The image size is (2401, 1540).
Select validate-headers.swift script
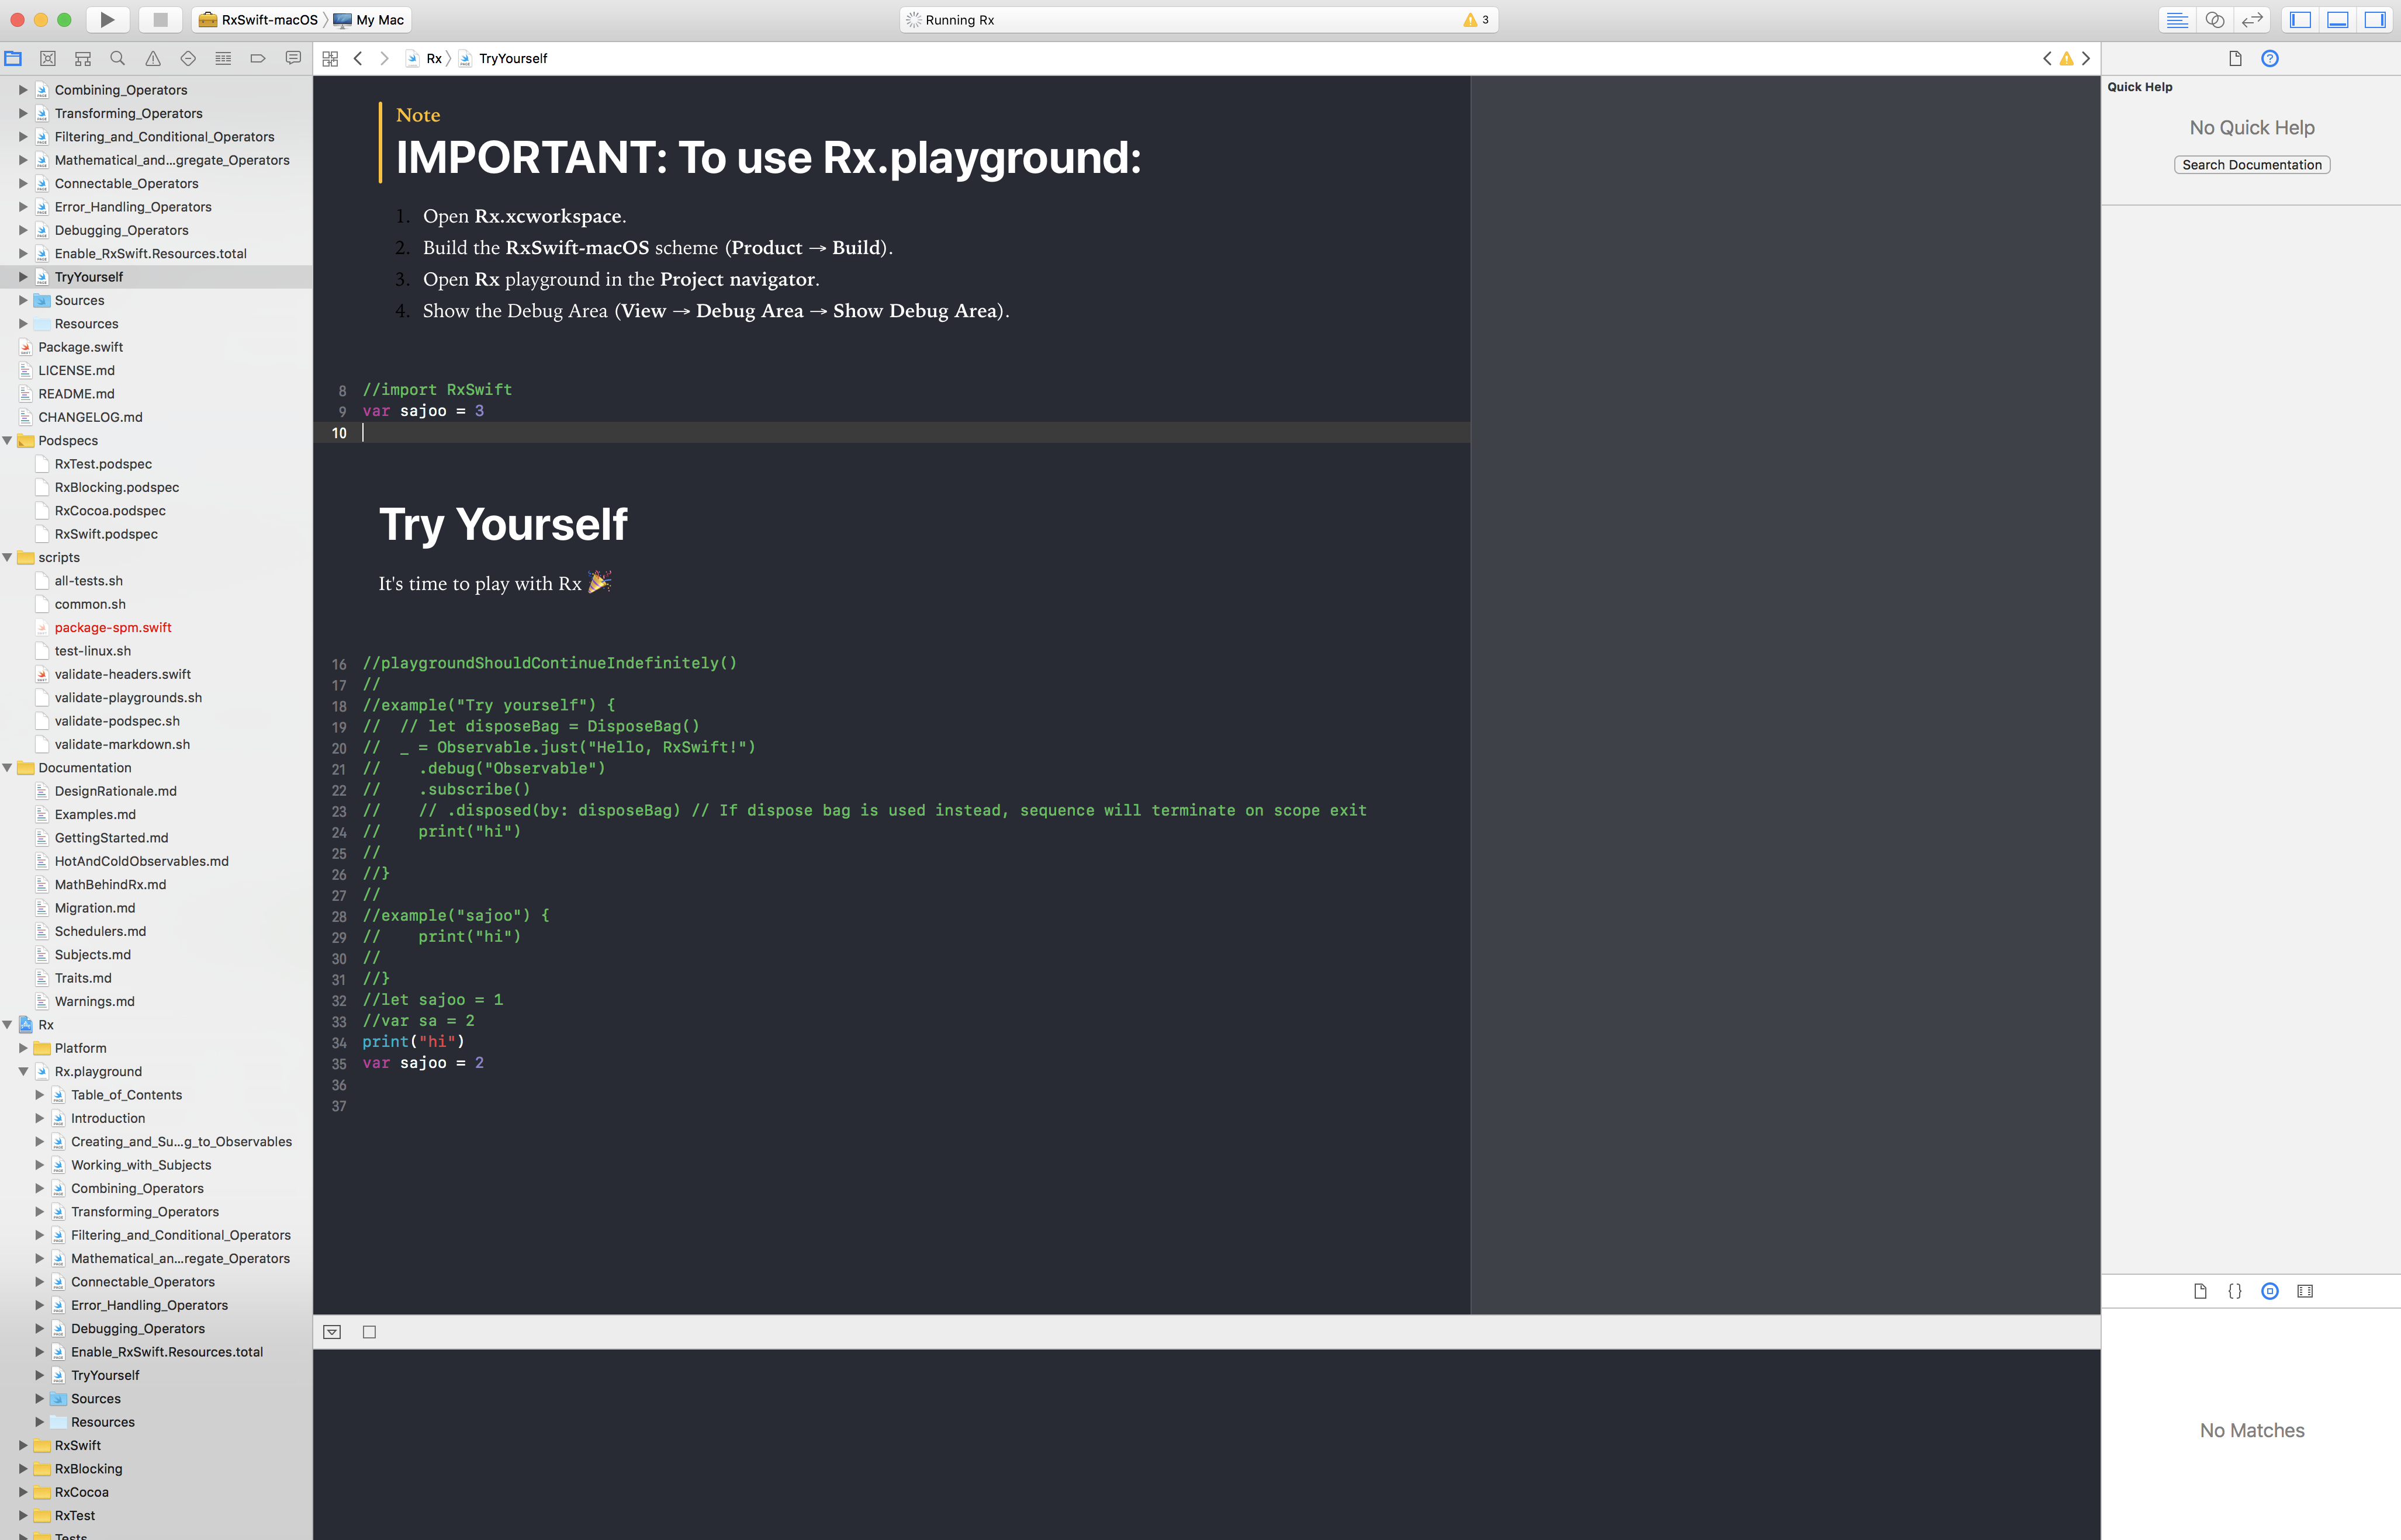click(x=122, y=674)
